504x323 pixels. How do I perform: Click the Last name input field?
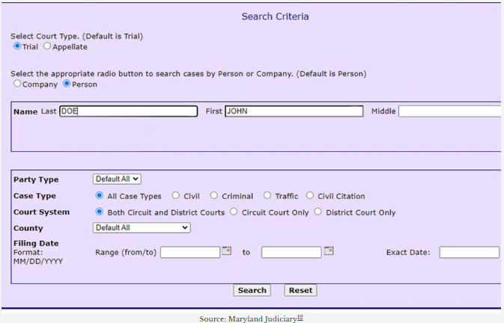point(128,111)
